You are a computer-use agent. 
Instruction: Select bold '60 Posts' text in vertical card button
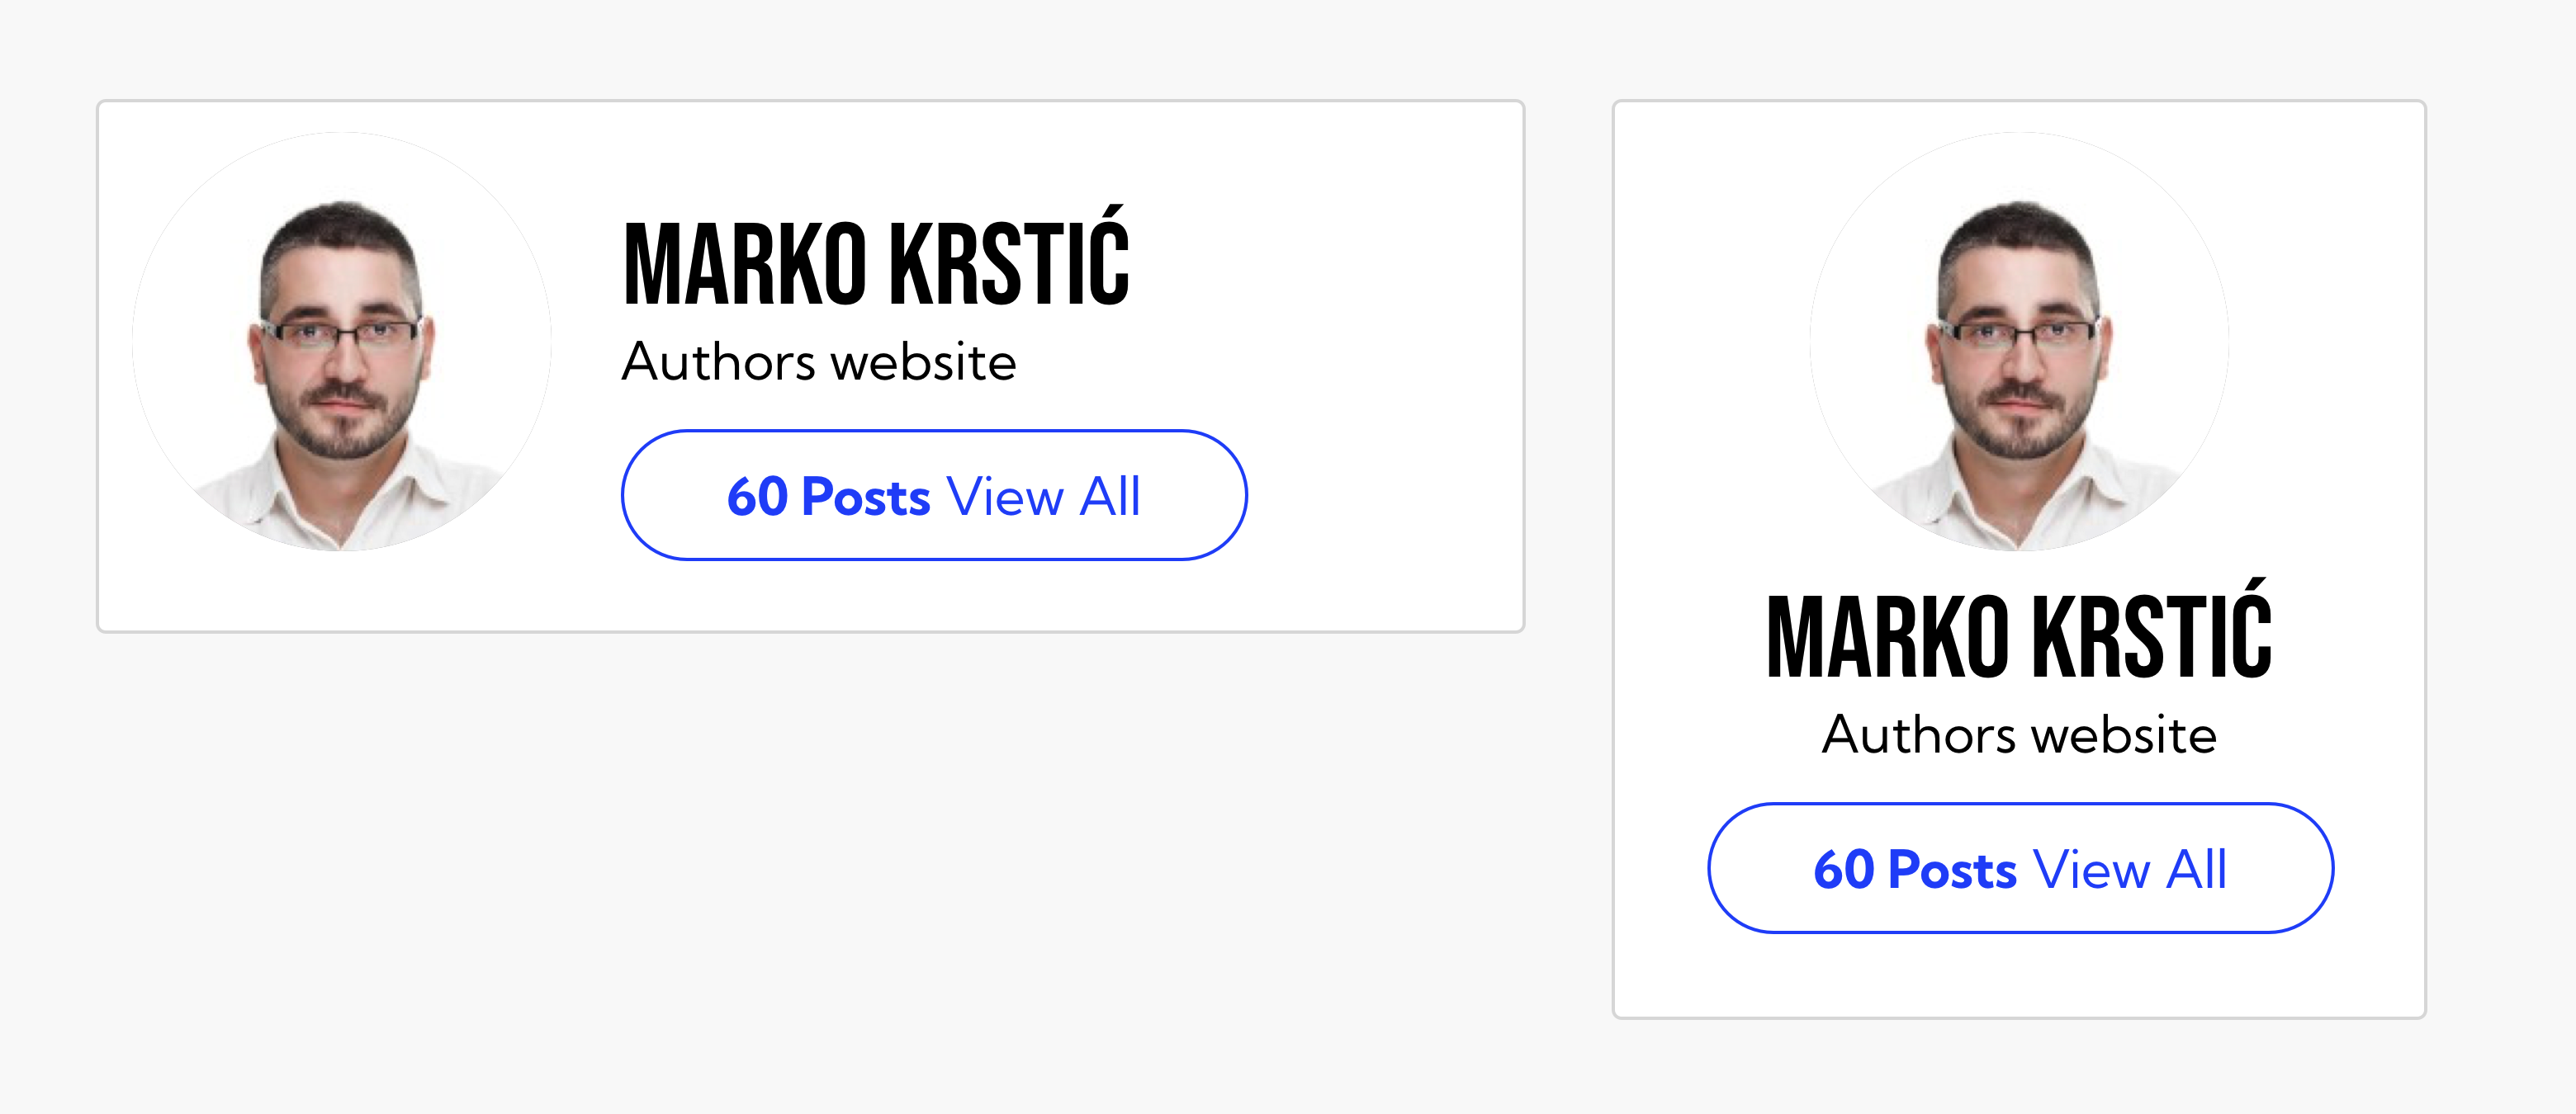coord(1915,869)
